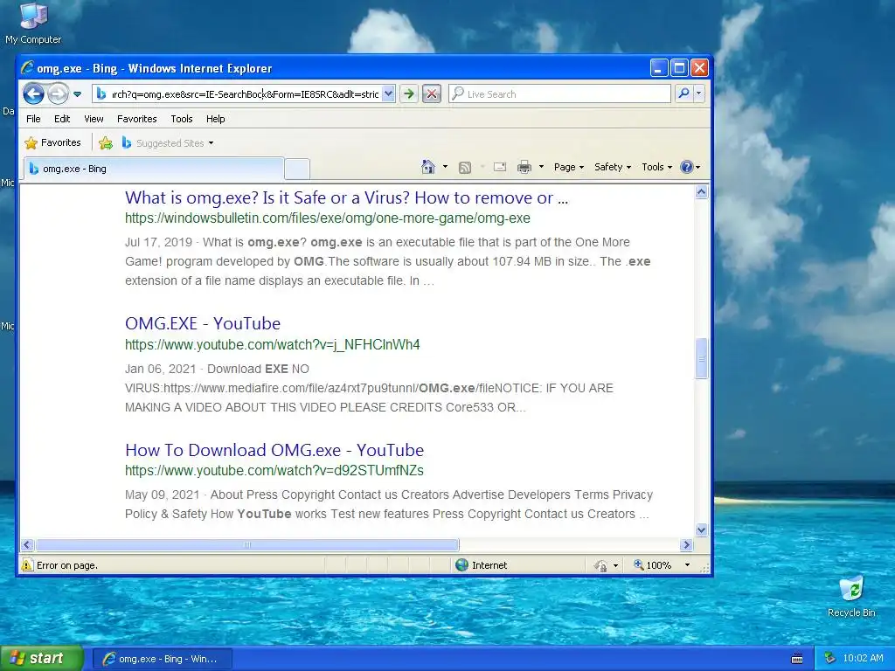Open the 'OMG.EXE - YouTube' result link
This screenshot has width=895, height=671.
(203, 323)
